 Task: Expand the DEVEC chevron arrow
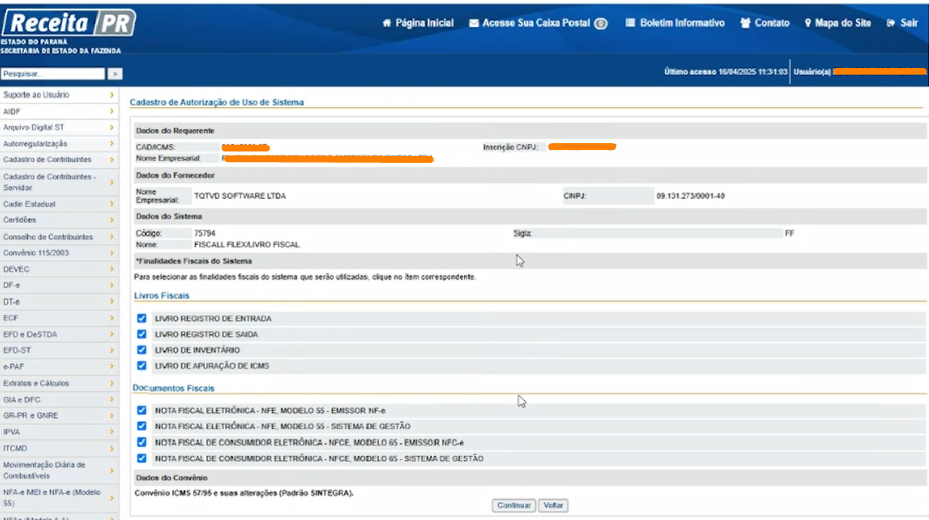click(112, 269)
